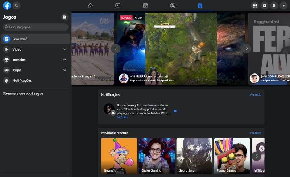
Task: Open Notificações in the sidebar
Action: click(x=36, y=80)
